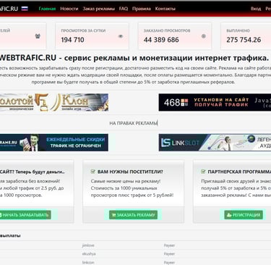Go to Заказ рекламы page

click(99, 9)
